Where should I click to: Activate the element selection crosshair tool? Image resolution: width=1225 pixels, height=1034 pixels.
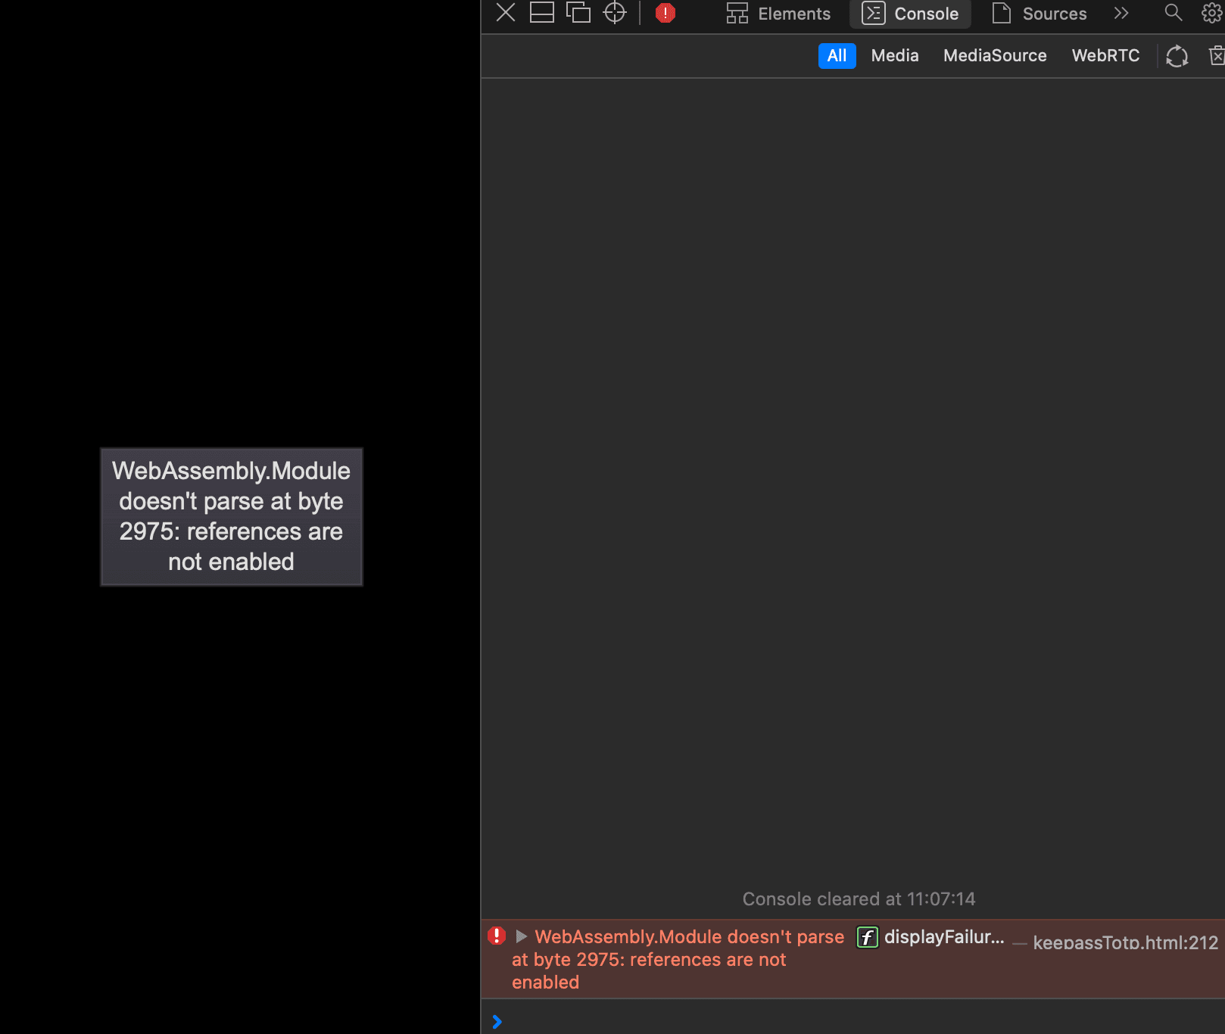pos(614,13)
